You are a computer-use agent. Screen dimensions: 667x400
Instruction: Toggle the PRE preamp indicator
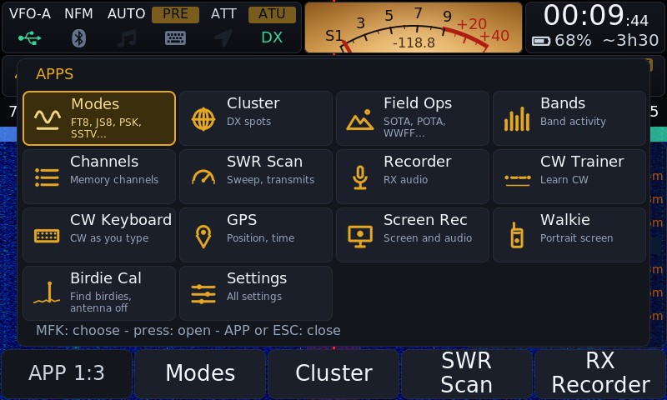point(175,14)
